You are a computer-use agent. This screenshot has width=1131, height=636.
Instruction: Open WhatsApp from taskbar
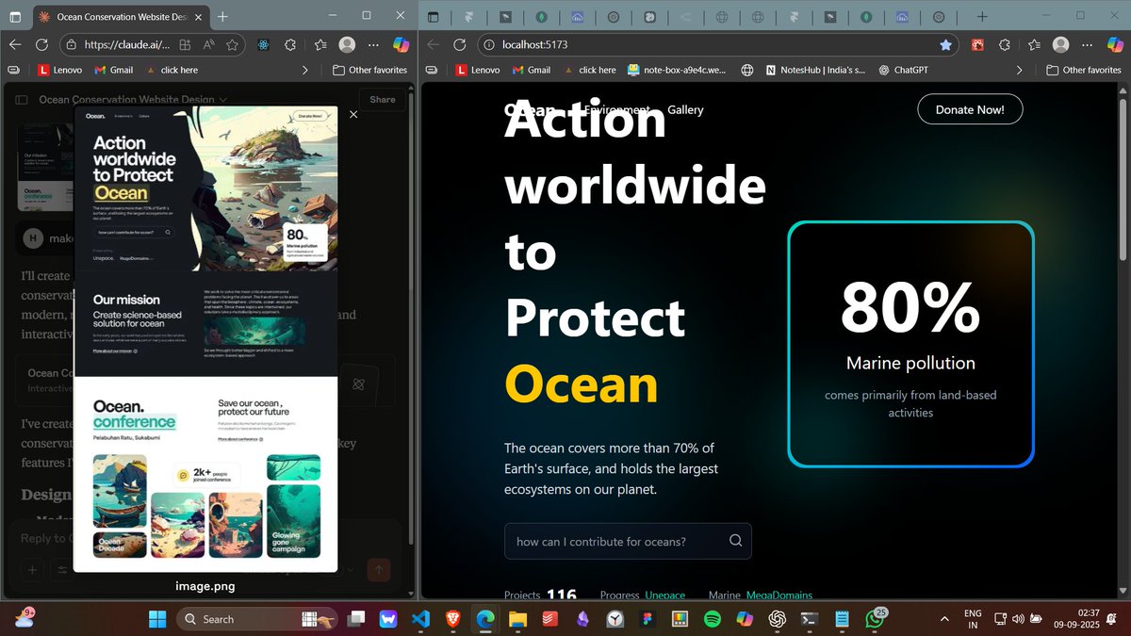874,619
